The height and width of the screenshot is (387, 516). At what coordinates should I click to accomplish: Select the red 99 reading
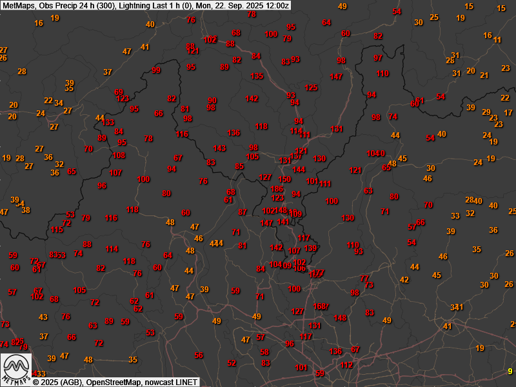coord(155,70)
